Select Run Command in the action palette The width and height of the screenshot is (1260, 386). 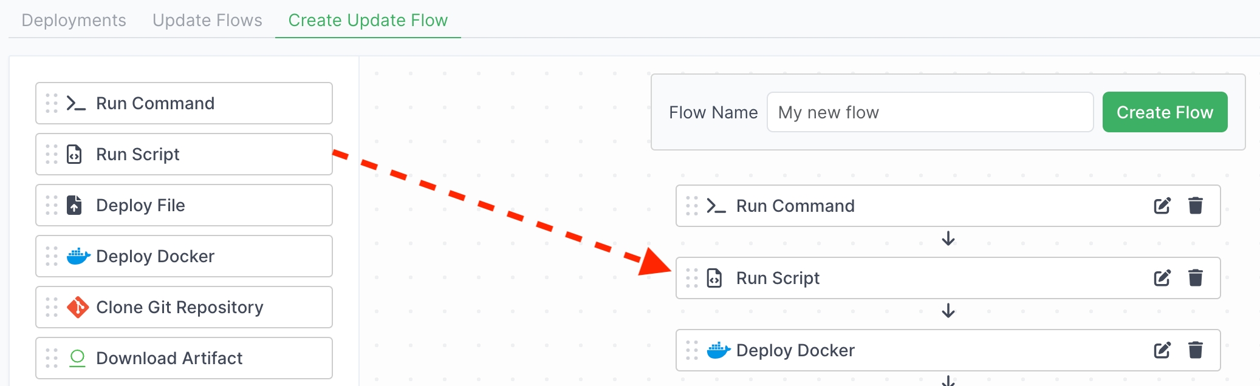183,103
